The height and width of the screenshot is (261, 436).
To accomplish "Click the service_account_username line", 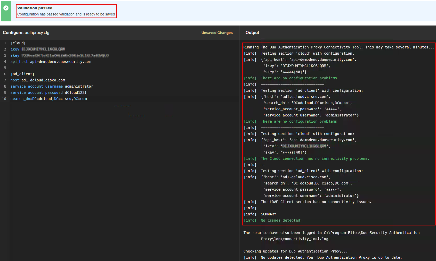I will (52, 86).
